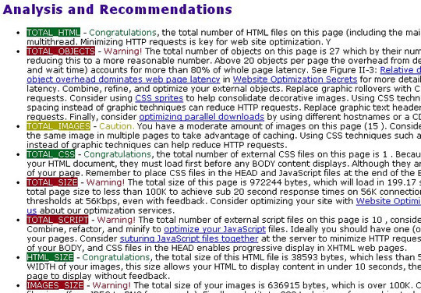This screenshot has width=421, height=293.
Task: Select the yellow TOTAL_IMAGES label
Action: [58, 126]
